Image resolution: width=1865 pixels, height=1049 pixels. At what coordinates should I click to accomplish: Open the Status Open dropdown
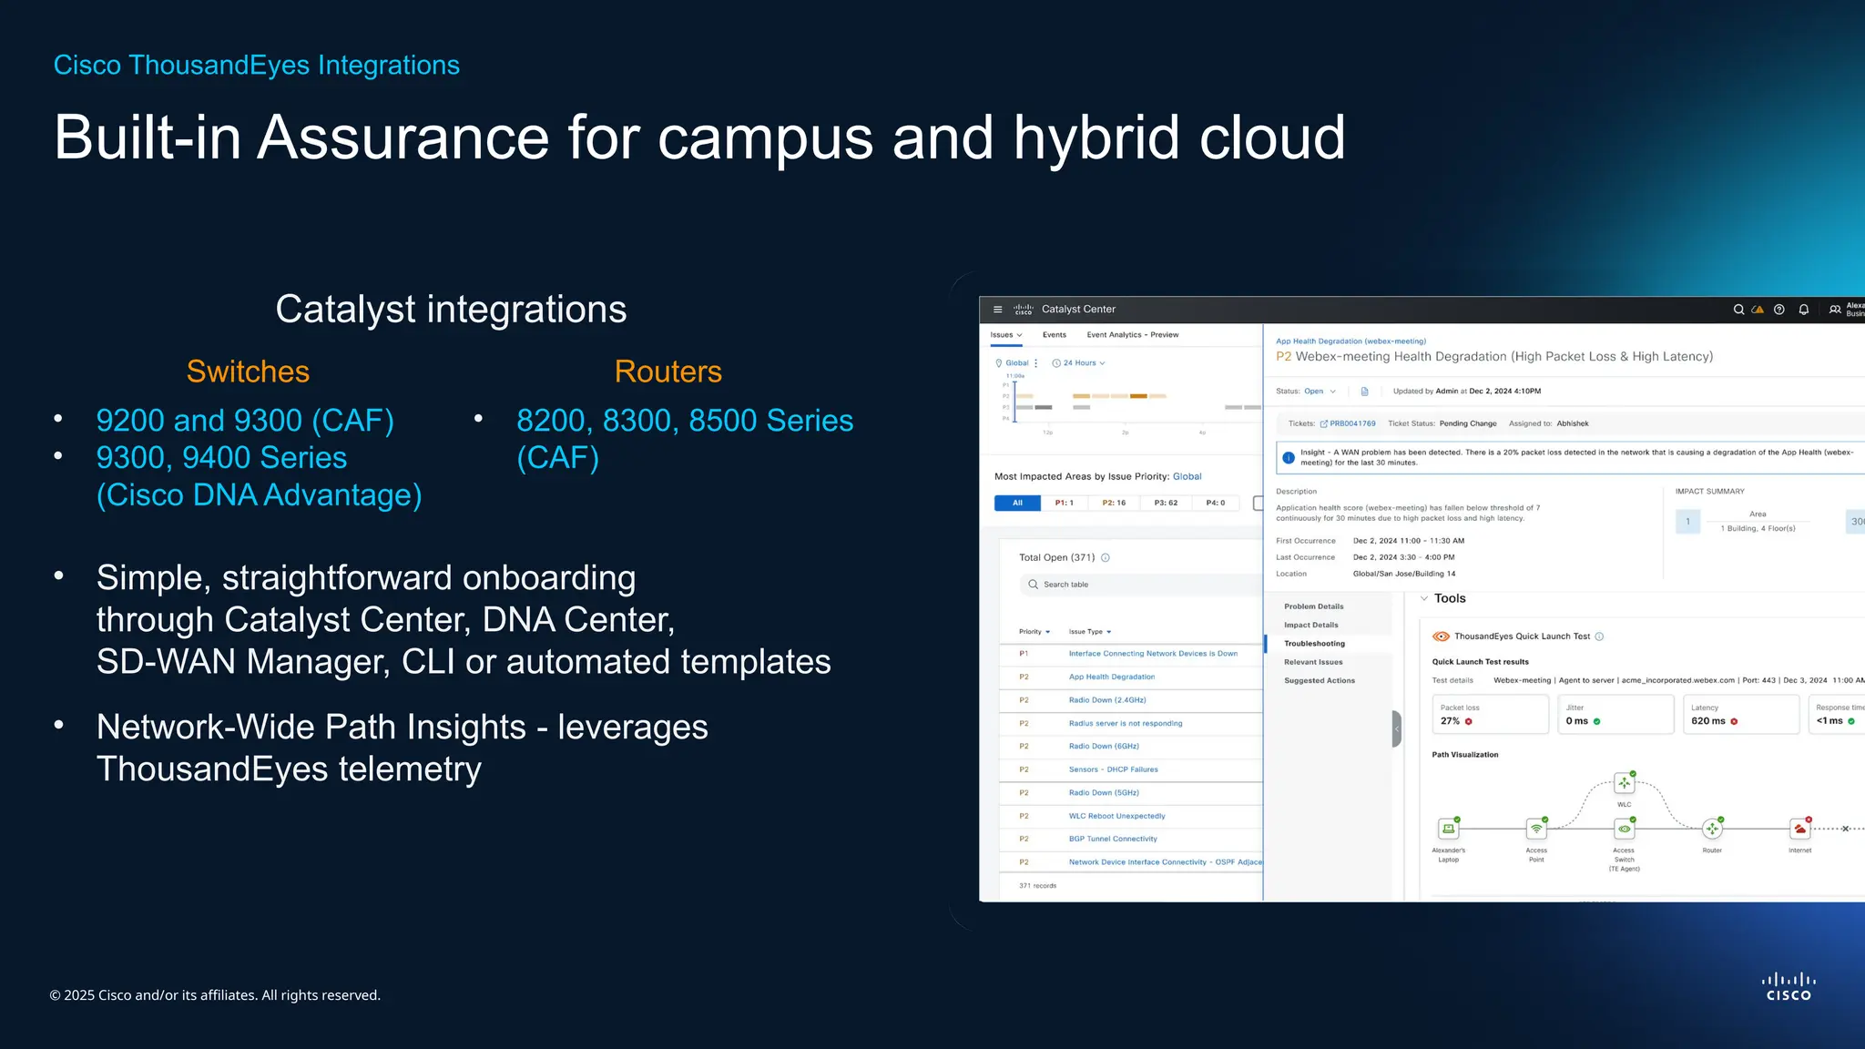(x=1320, y=392)
